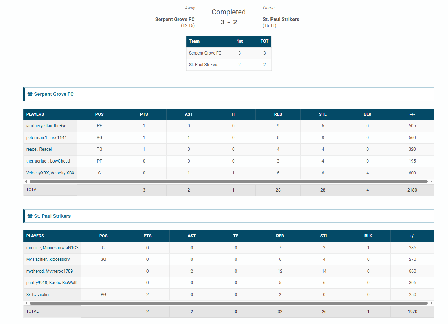Click REB column header in St. Paul Strikers table
The width and height of the screenshot is (448, 324).
(x=280, y=236)
